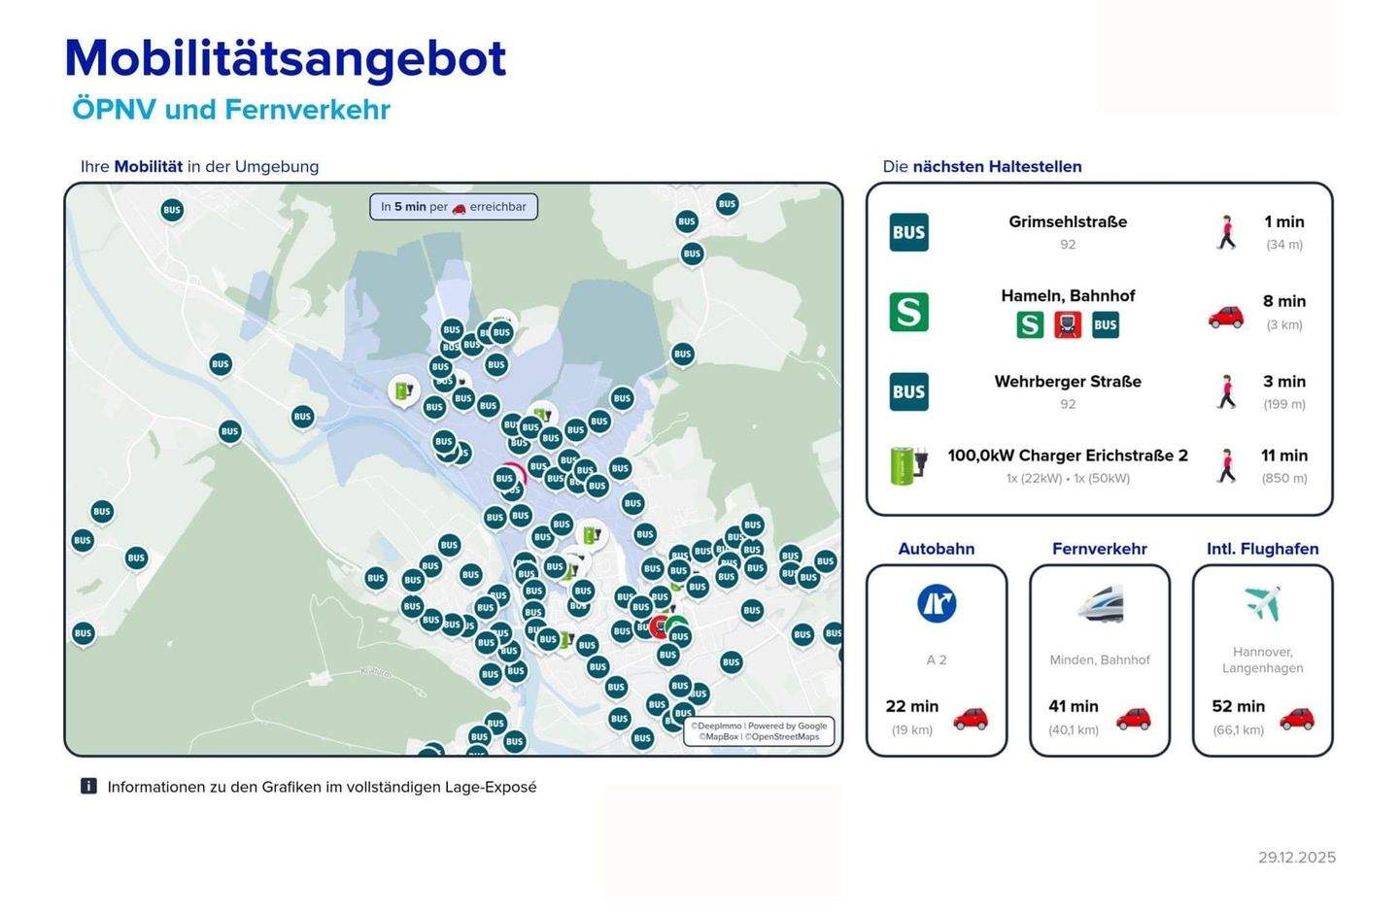Click the Hannover, Langenhagen airport label
This screenshot has width=1399, height=914.
(1262, 660)
